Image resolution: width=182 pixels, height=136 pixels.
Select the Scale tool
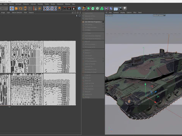[x=16, y=9]
